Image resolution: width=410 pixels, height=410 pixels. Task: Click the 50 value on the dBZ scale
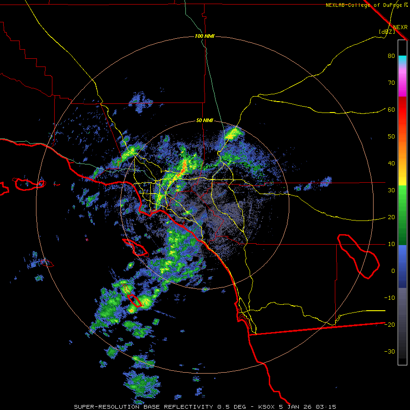pyautogui.click(x=391, y=137)
